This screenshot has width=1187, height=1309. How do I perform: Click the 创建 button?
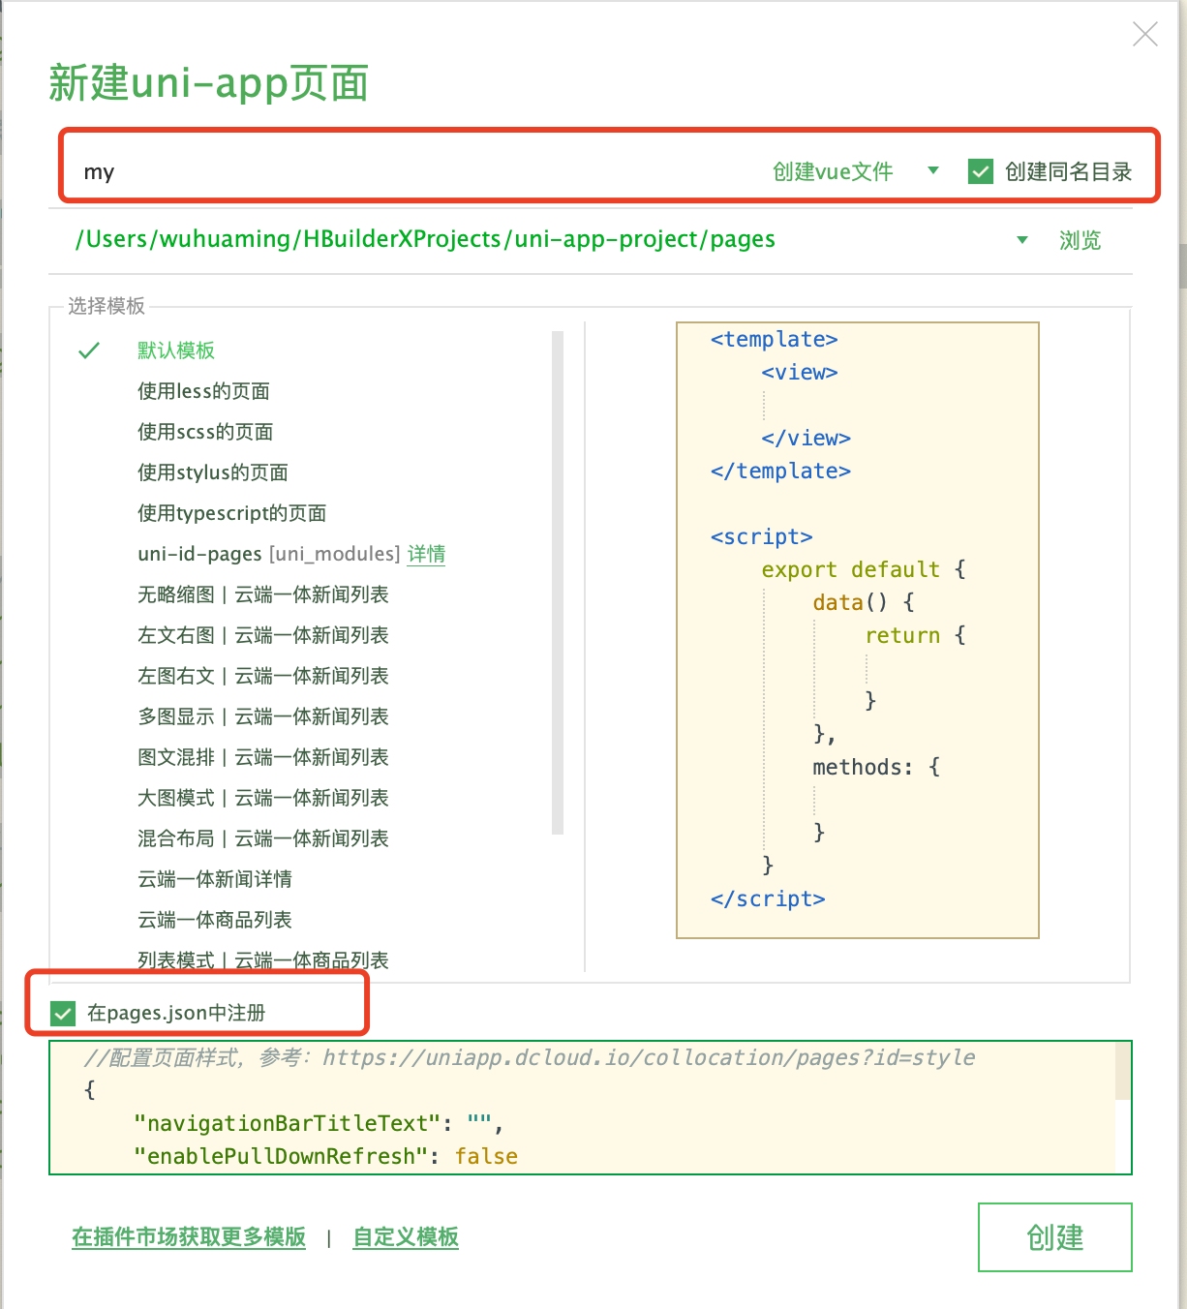pos(1054,1237)
